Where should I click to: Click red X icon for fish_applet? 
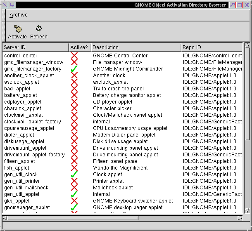pyautogui.click(x=74, y=168)
